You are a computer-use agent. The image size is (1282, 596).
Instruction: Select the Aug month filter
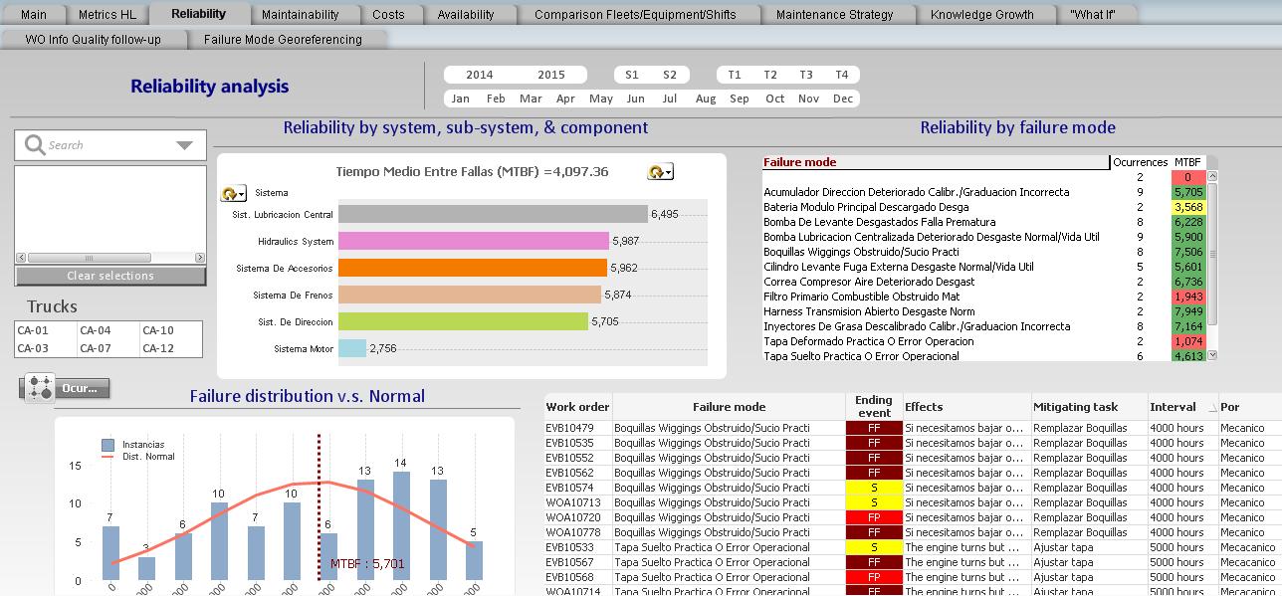706,99
